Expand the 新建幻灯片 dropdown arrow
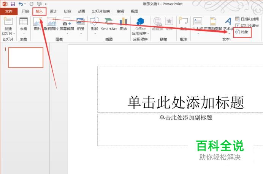 point(14,33)
